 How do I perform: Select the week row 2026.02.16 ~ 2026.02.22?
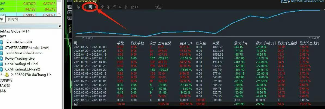(196, 85)
